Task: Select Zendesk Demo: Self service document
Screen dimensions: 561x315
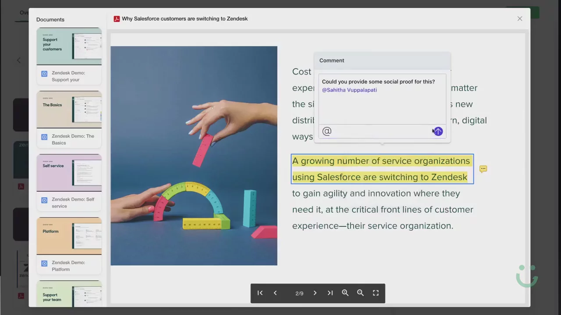Action: coord(73,203)
